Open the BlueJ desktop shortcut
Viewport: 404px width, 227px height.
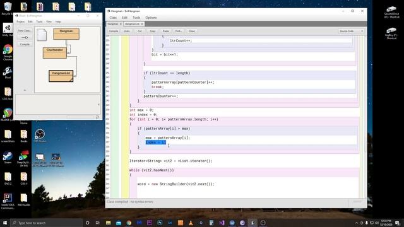[8, 73]
